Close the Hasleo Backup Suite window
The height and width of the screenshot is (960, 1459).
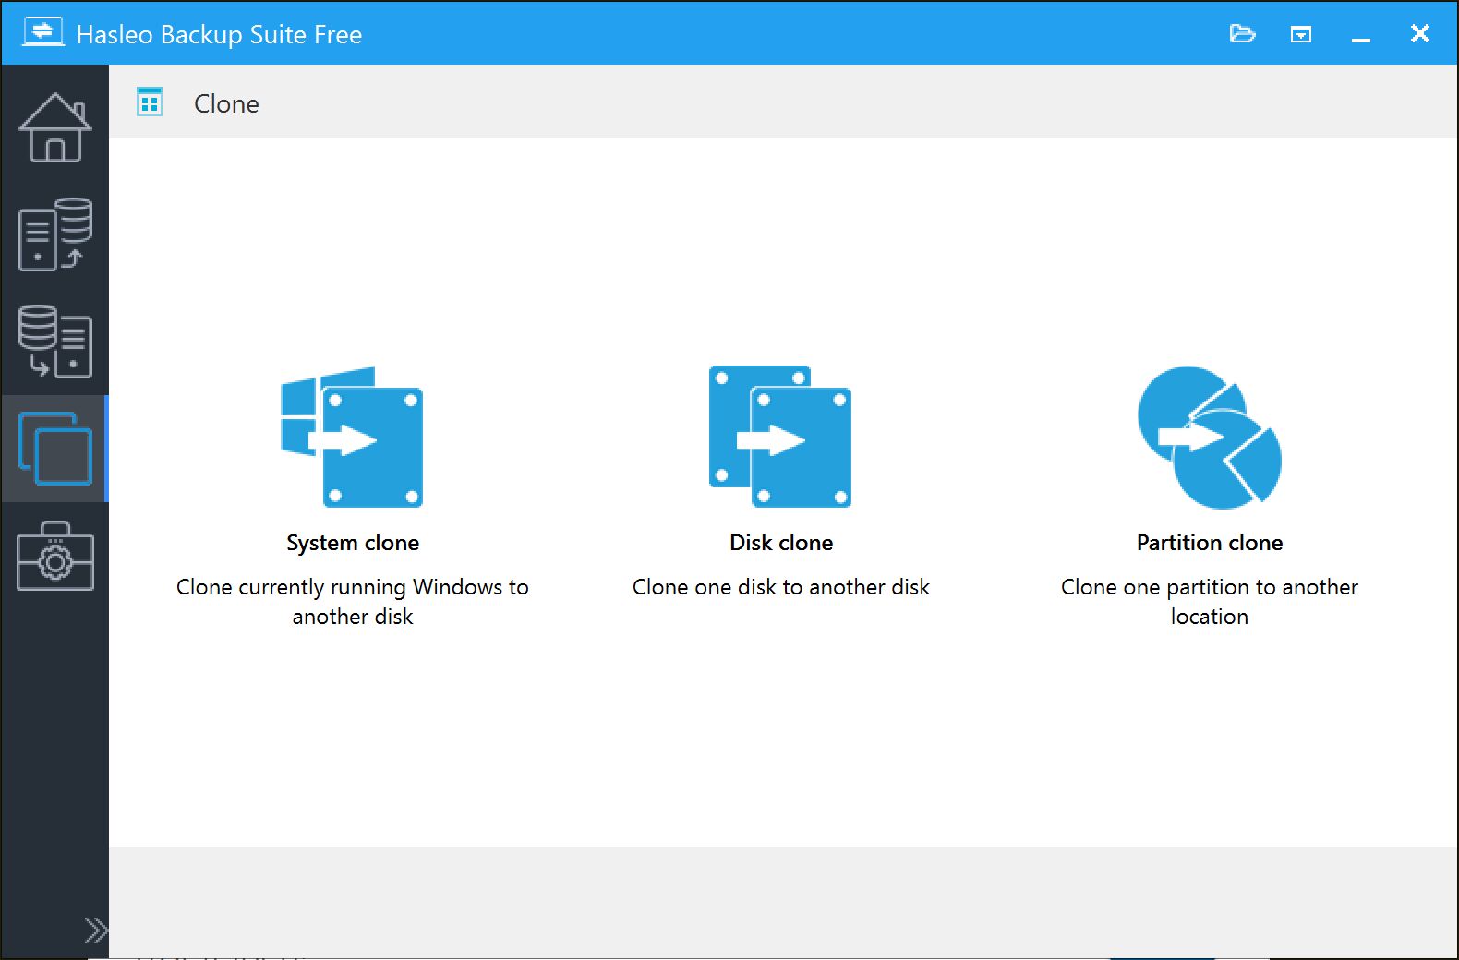click(1420, 34)
